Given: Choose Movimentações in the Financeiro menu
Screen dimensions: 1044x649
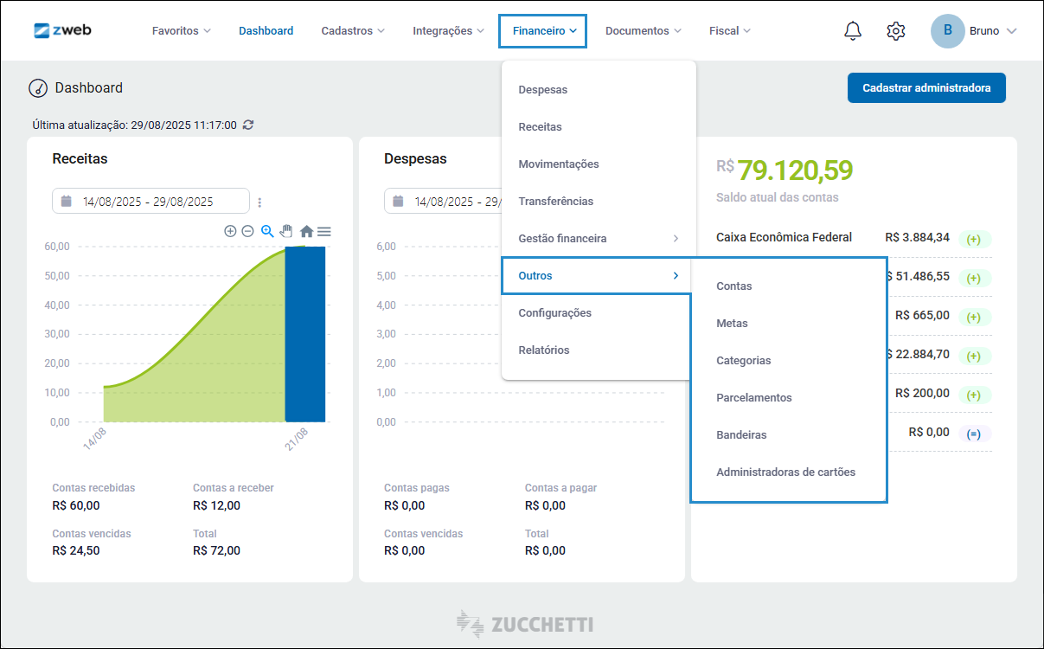Looking at the screenshot, I should tap(559, 164).
